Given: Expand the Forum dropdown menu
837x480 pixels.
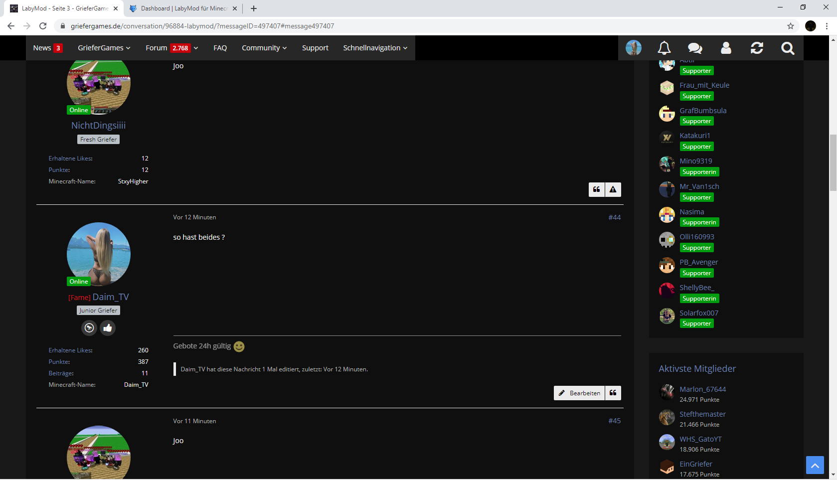Looking at the screenshot, I should point(172,48).
